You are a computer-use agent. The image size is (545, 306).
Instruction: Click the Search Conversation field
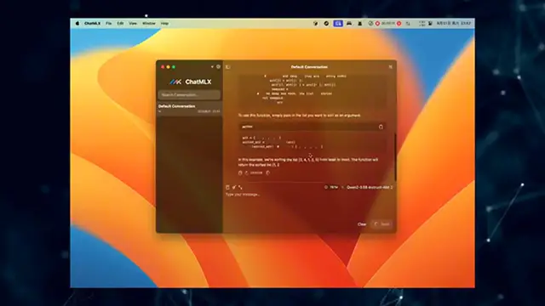(189, 94)
